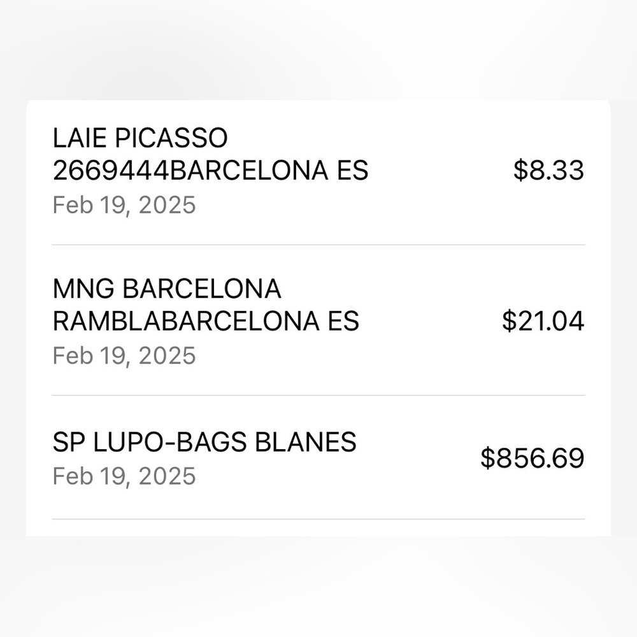Viewport: 637px width, 637px height.
Task: Open the MNG BARCELONA transaction details
Action: [318, 320]
